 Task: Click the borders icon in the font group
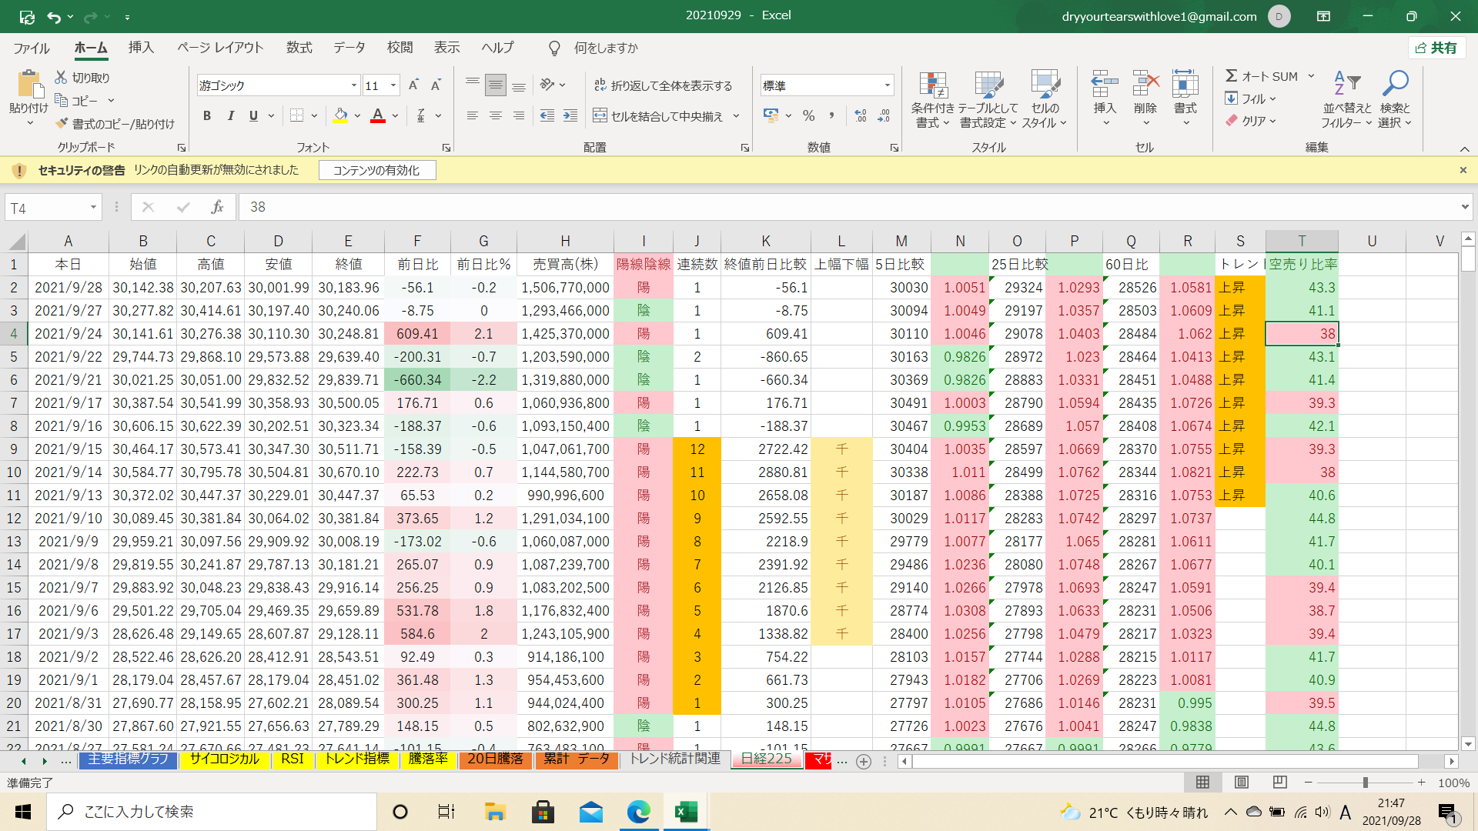[x=296, y=116]
